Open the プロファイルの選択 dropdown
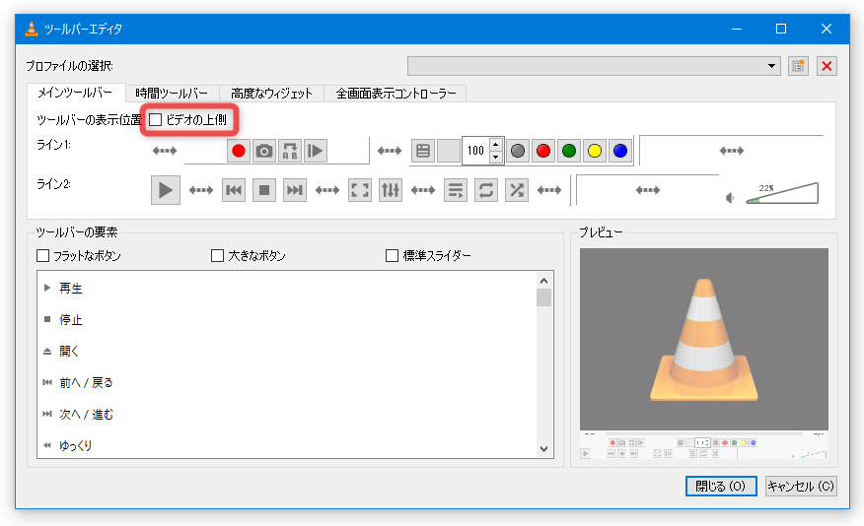 click(x=594, y=66)
